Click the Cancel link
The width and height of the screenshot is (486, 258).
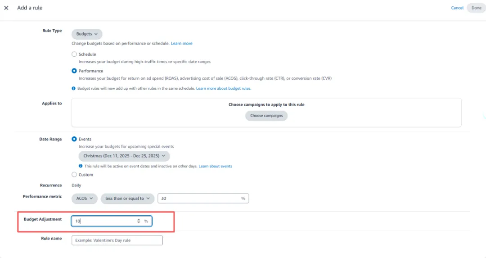click(457, 8)
